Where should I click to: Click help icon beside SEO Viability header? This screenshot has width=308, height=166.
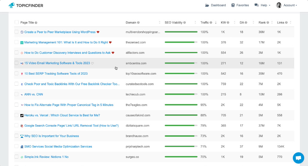click(x=185, y=22)
